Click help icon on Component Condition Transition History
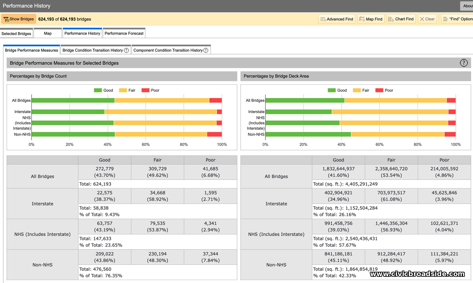473x283 pixels. pos(206,50)
